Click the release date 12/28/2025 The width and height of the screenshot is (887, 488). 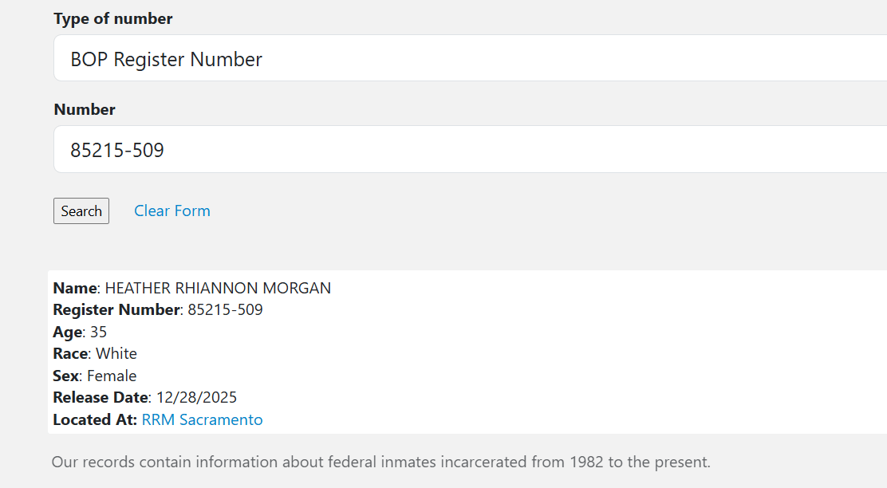click(x=196, y=398)
